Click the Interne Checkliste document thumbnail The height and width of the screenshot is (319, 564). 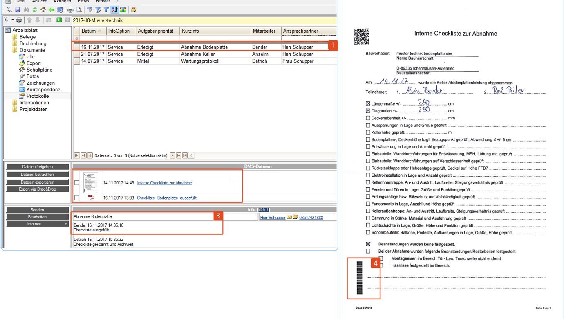point(90,182)
